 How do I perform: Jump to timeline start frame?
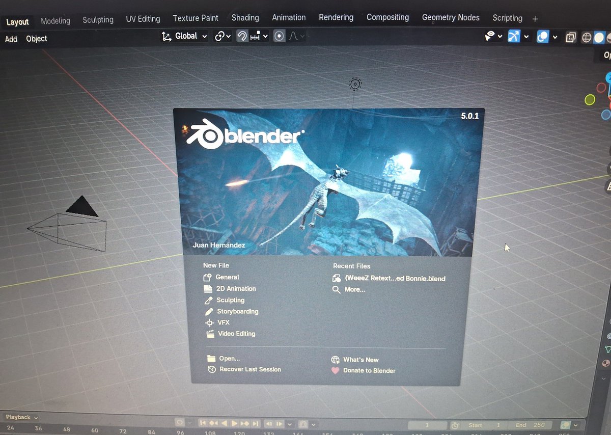point(203,423)
